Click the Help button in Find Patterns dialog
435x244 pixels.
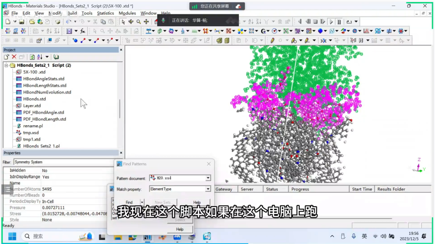197,203
